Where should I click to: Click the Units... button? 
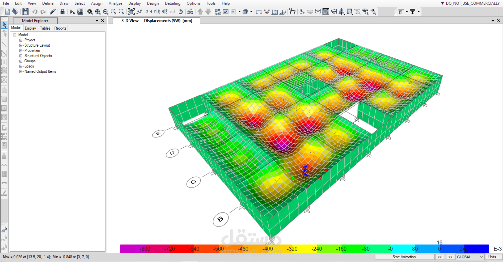[493, 257]
